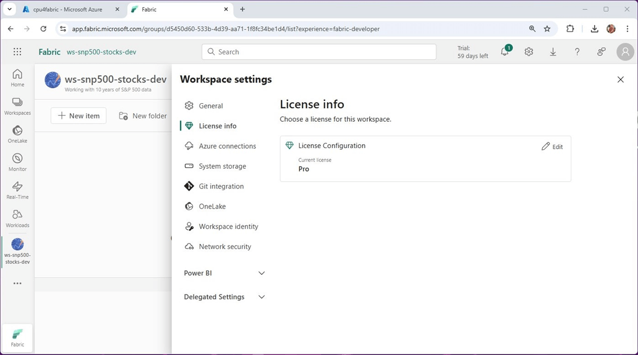Open the app launcher waffle menu
638x355 pixels.
coord(17,52)
